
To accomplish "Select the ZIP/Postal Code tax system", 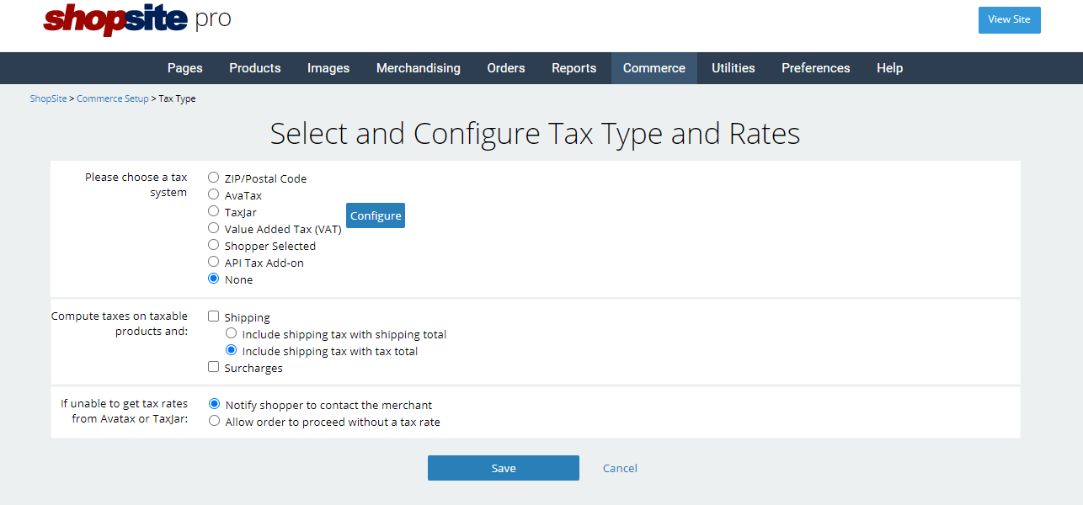I will tap(214, 178).
